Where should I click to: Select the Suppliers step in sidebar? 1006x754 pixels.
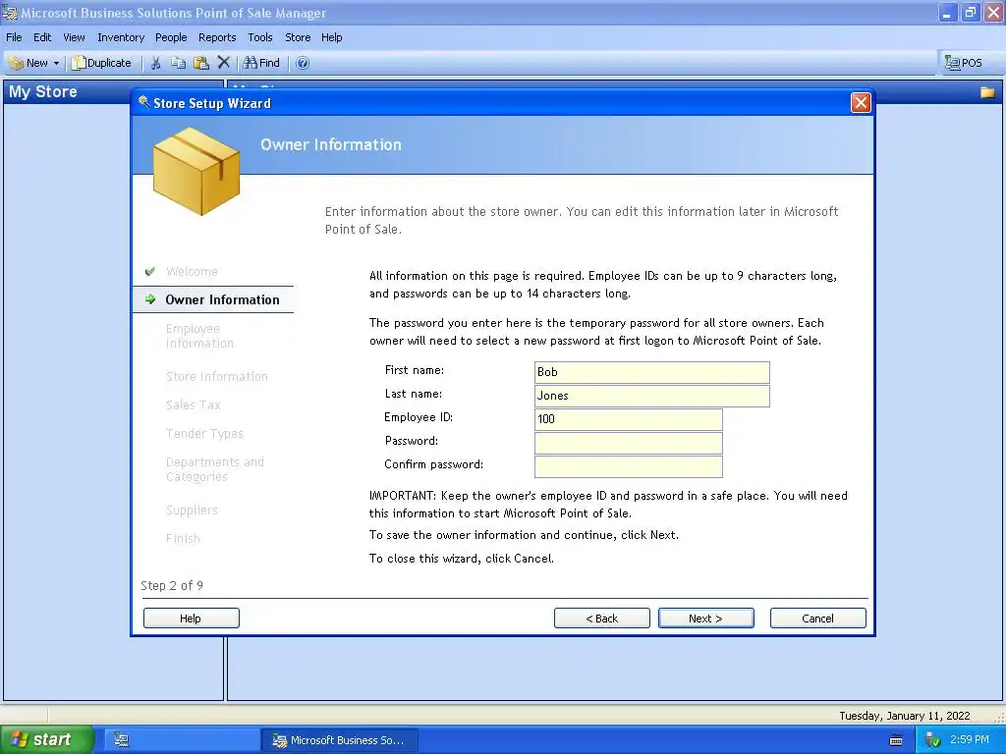[x=192, y=510]
